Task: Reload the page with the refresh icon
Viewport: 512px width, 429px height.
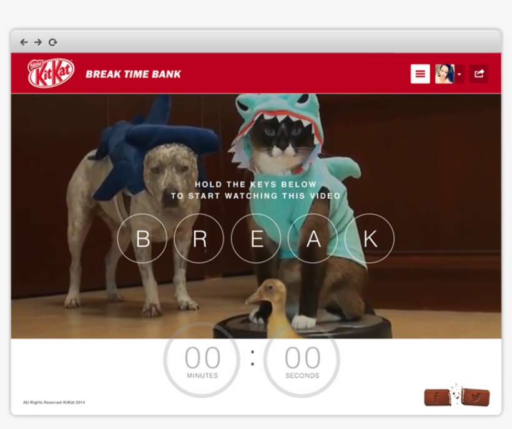Action: (x=53, y=42)
